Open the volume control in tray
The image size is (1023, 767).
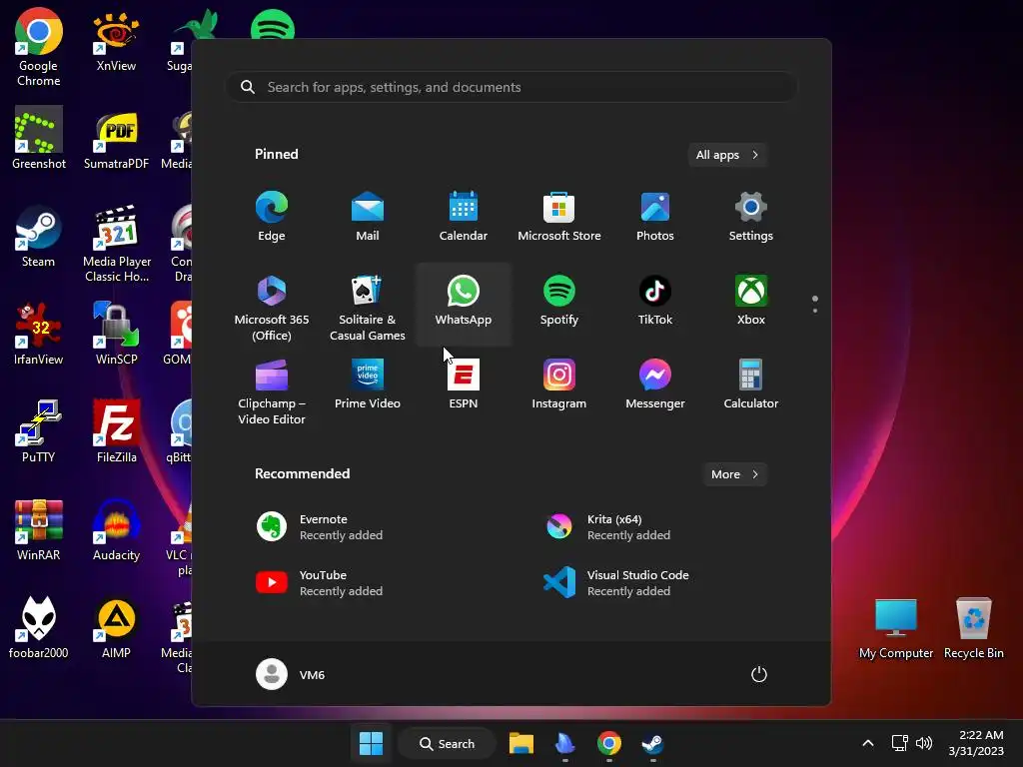924,743
